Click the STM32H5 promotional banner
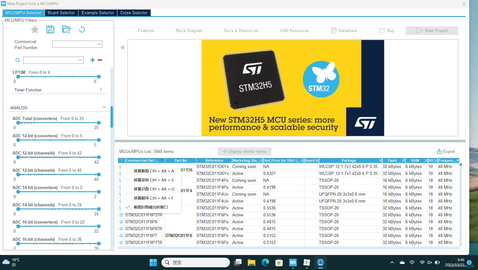 click(x=293, y=88)
